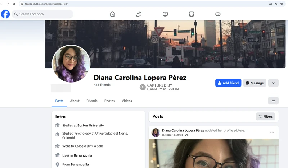The height and width of the screenshot is (168, 288).
Task: Open the Marketplace icon
Action: tap(192, 14)
